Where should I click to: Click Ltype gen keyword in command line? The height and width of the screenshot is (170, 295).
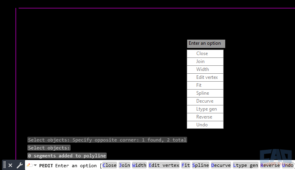click(245, 165)
